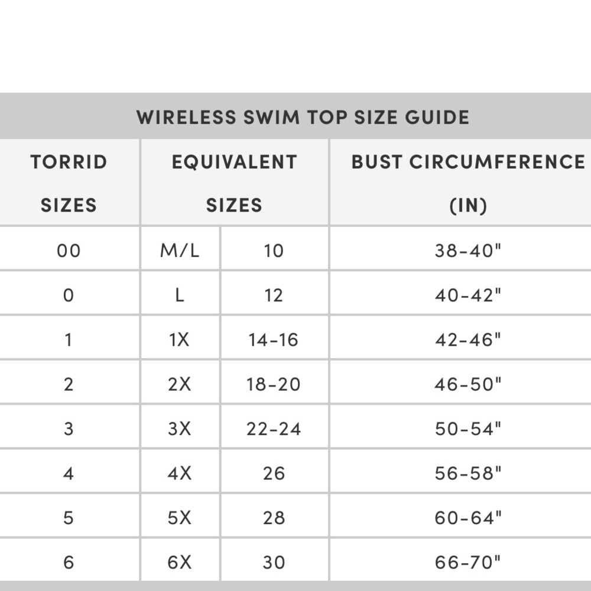Select the M/L equivalent size cell
The image size is (591, 591).
(180, 251)
